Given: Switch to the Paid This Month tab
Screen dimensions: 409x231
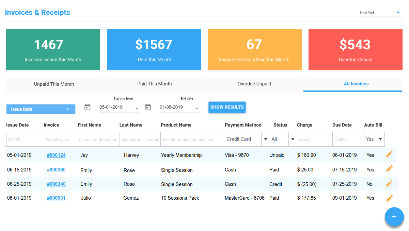Looking at the screenshot, I should coord(154,84).
